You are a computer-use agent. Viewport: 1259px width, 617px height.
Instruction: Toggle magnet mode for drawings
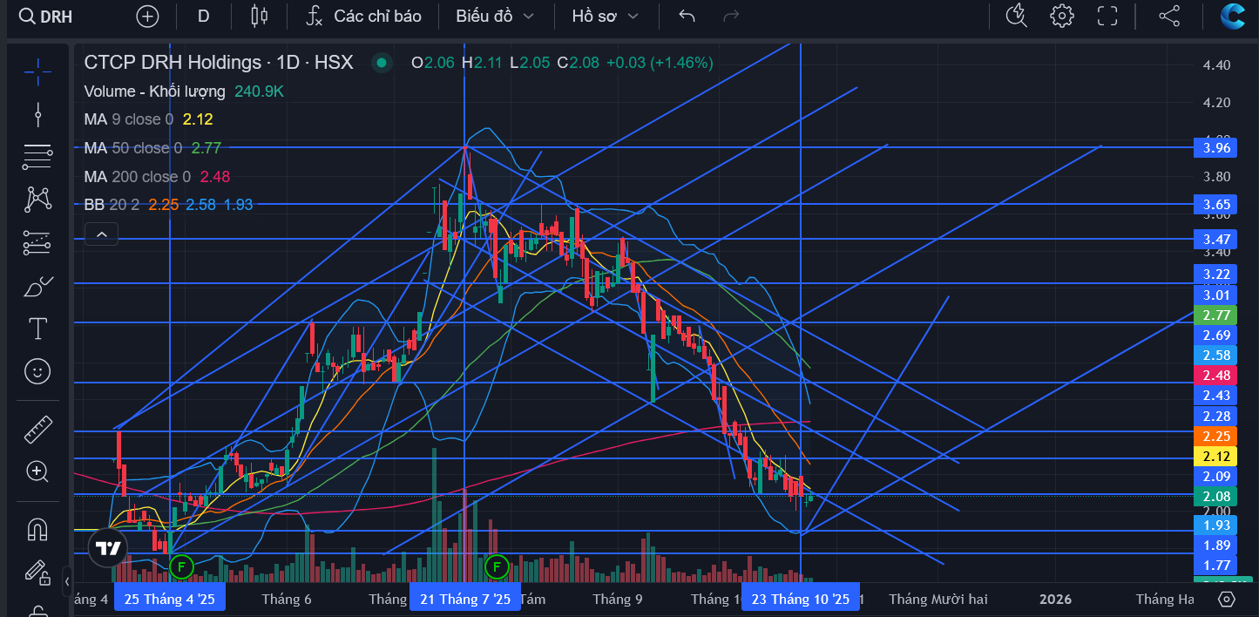click(37, 529)
